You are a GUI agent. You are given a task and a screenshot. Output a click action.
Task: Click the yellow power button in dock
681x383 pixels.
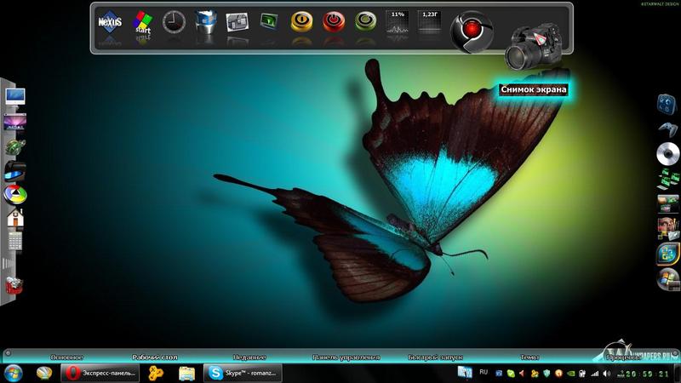pyautogui.click(x=301, y=21)
